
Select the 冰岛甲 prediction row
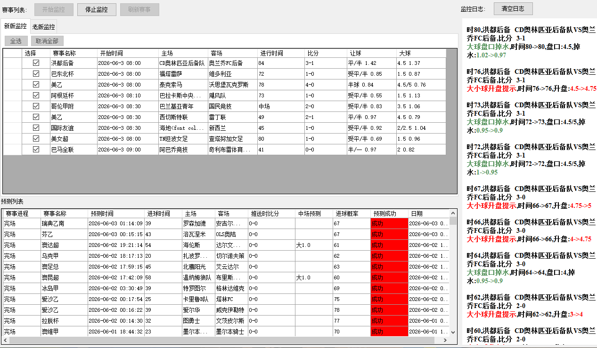226,288
